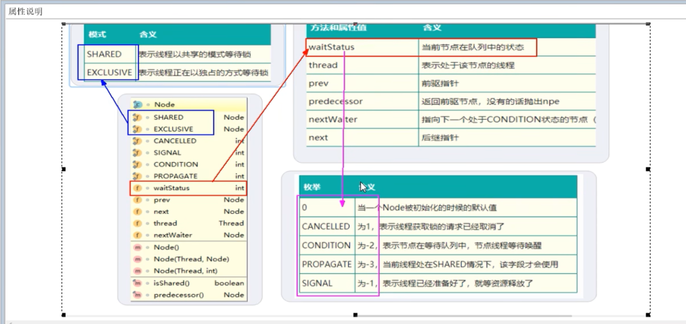
Task: Click CONDITION in the 枚举 table
Action: click(x=326, y=245)
